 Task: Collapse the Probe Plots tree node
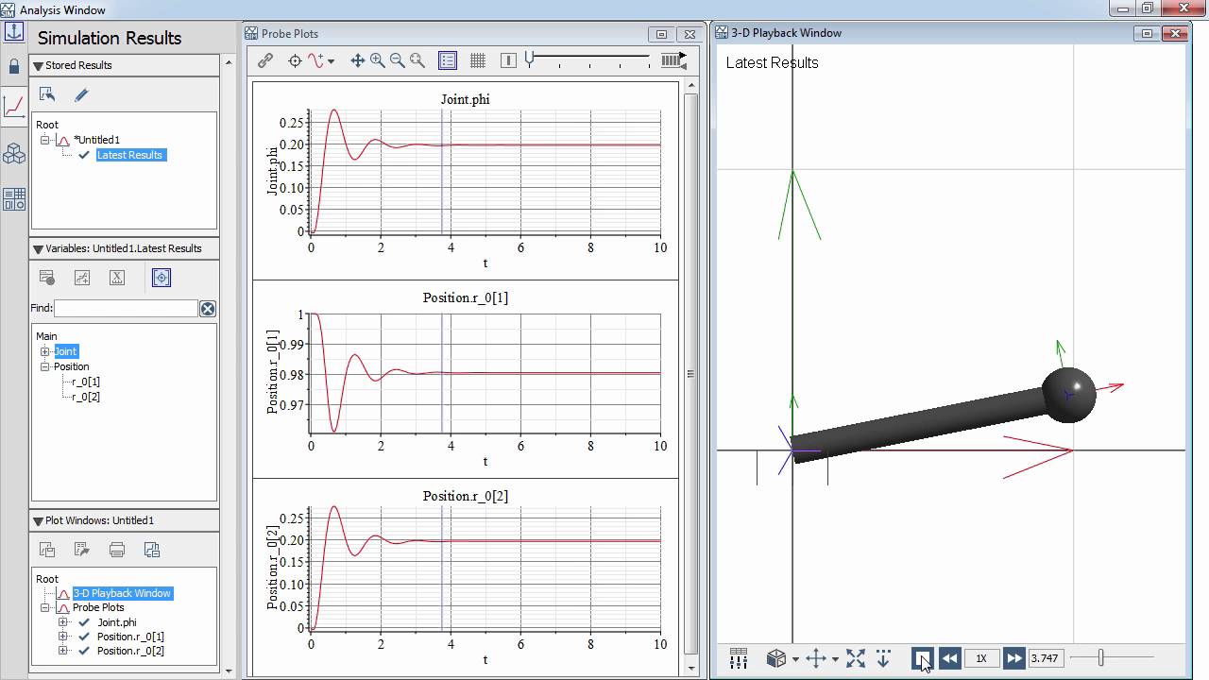44,607
